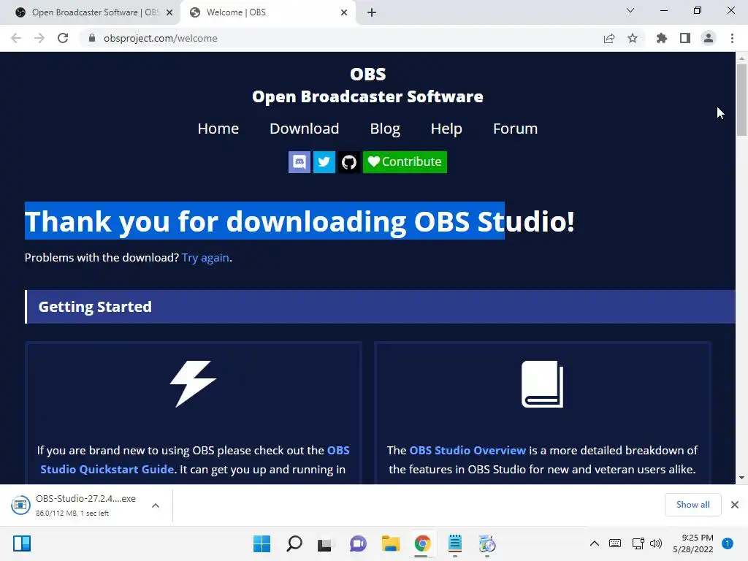Open Task View on taskbar

tap(326, 543)
